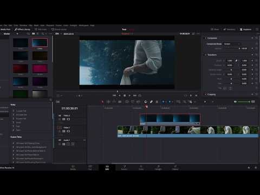Expand the Cropping section in Inspector
The image size is (260, 195).
(205, 94)
